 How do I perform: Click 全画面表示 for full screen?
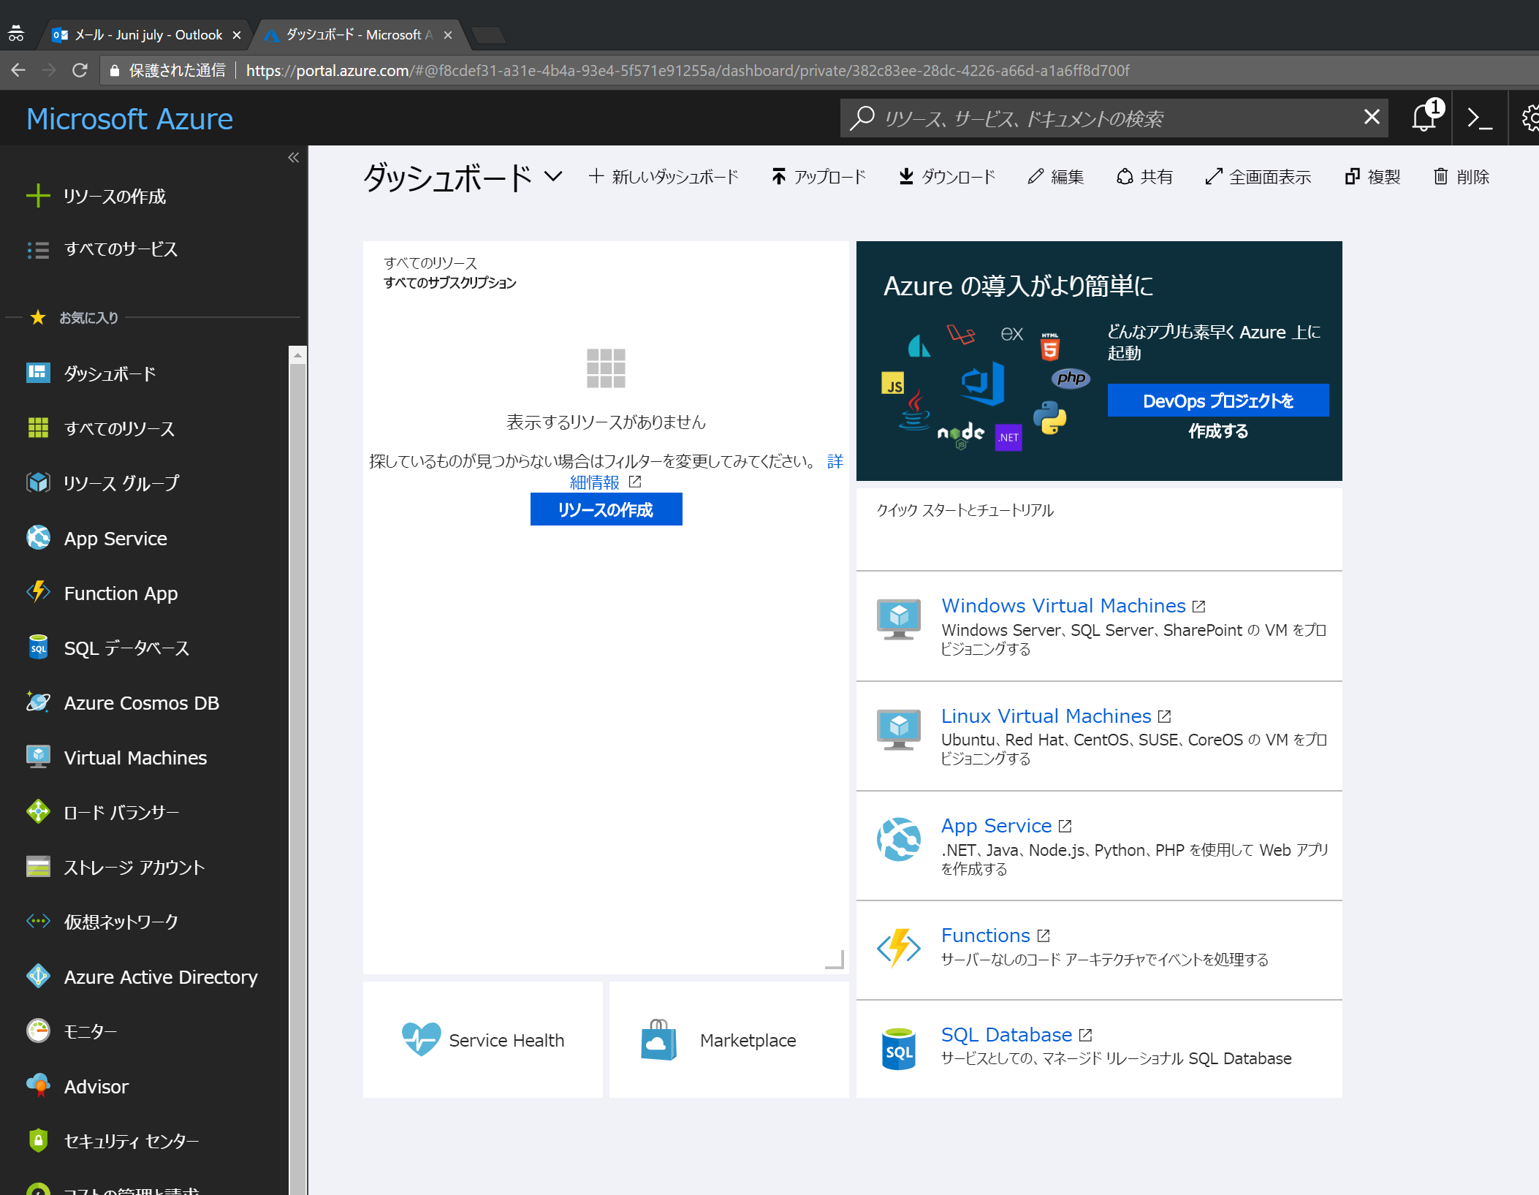(1258, 177)
